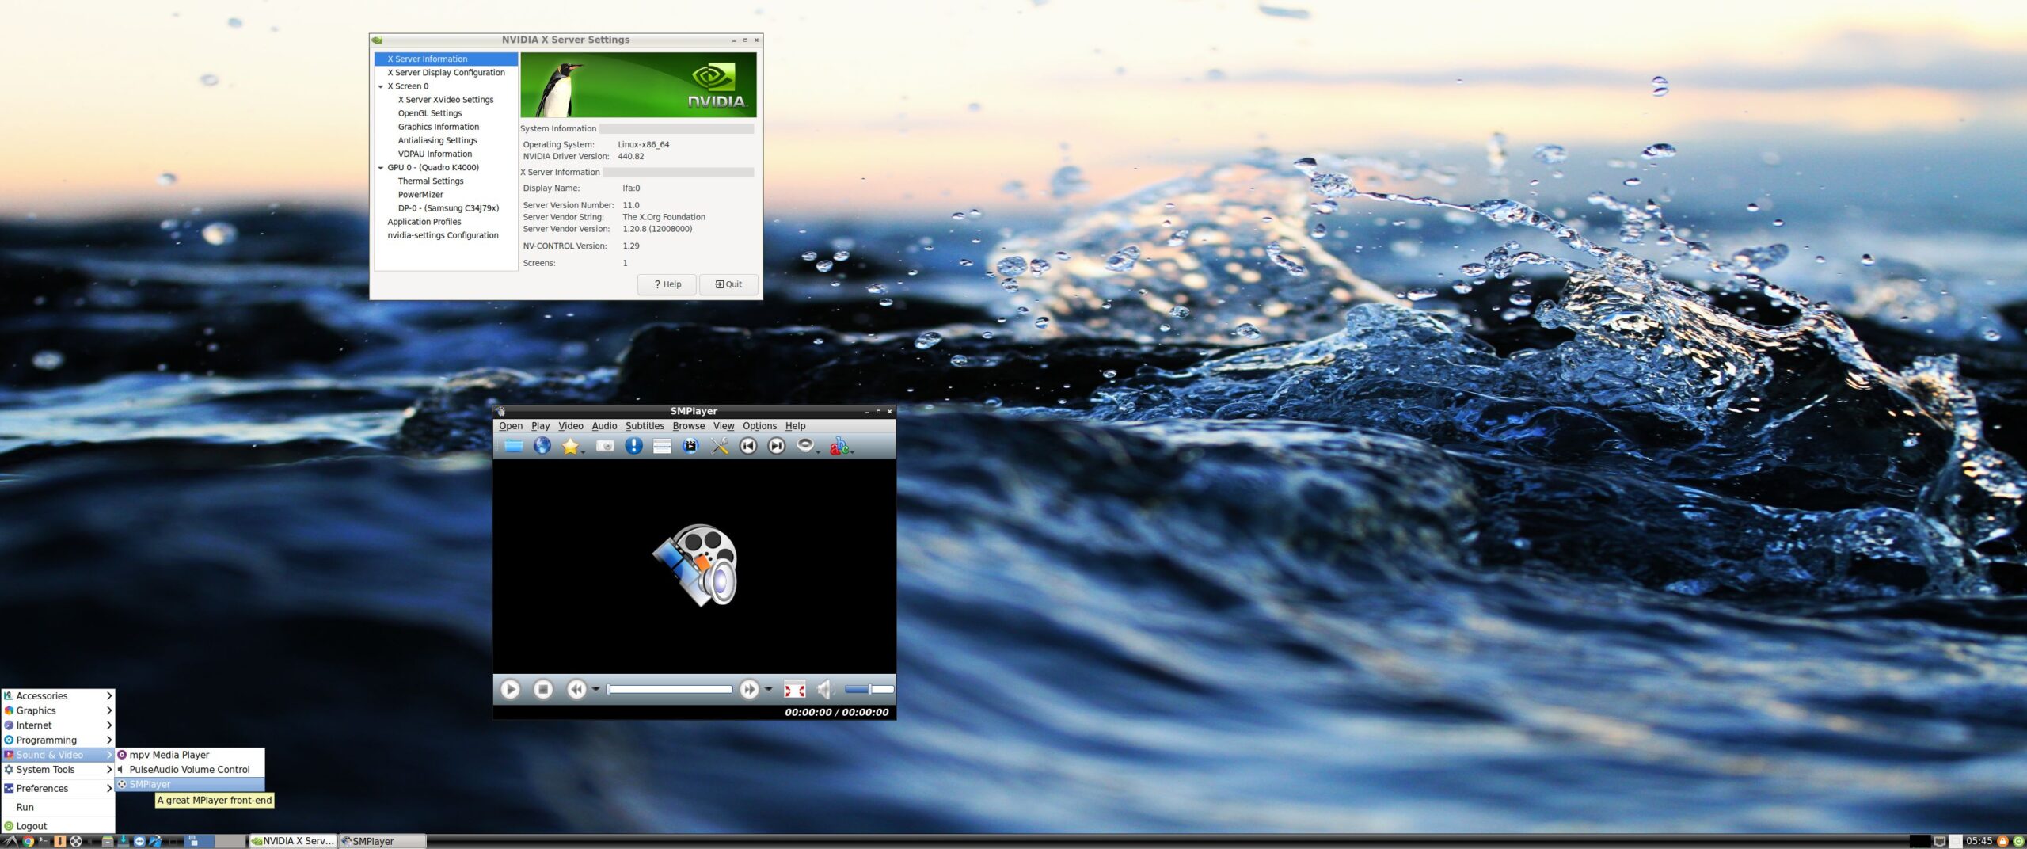
Task: Adjust the SMPlayer volume slider
Action: pyautogui.click(x=869, y=689)
